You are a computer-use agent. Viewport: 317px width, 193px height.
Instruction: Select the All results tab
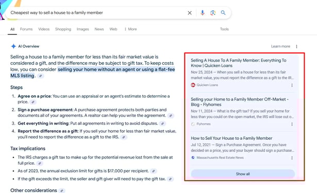(12, 29)
